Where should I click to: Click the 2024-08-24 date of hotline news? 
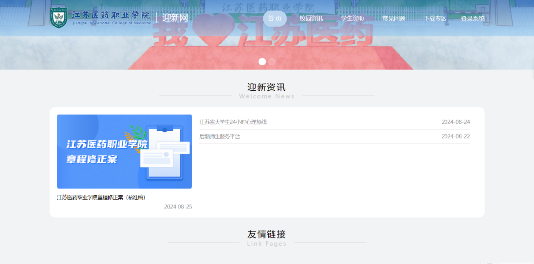point(455,122)
